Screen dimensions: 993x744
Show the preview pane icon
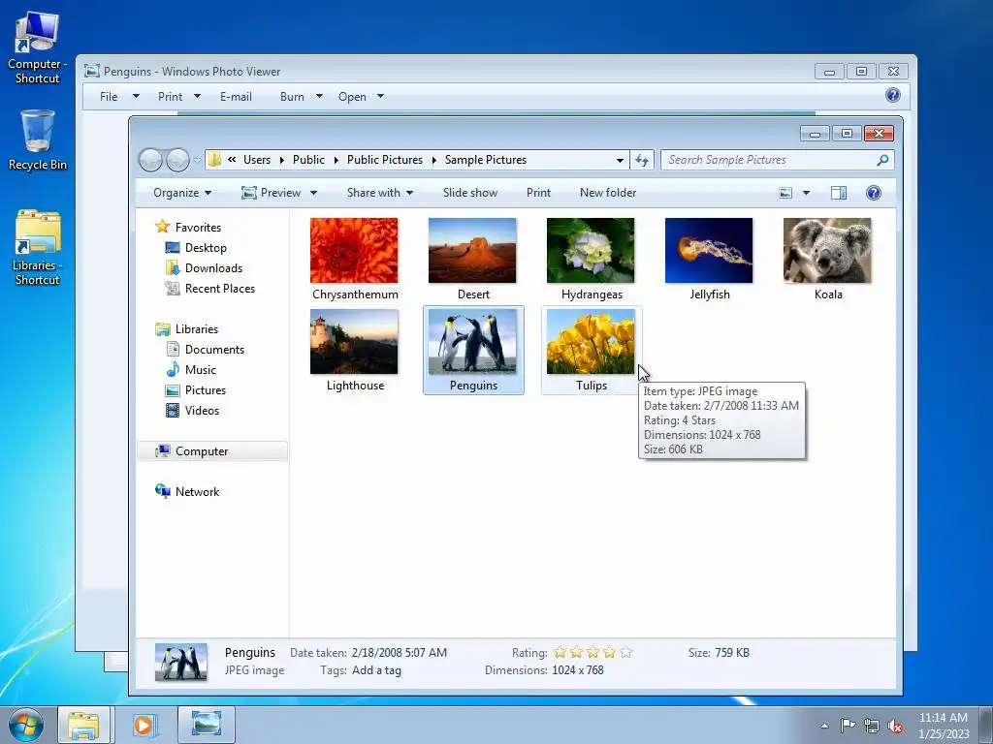point(839,193)
